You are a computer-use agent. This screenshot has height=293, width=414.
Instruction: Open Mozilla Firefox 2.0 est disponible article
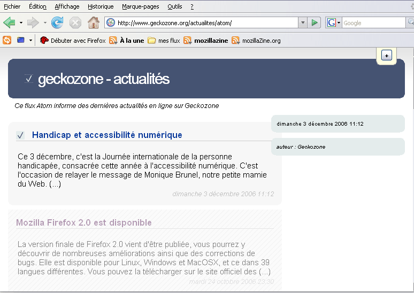point(84,222)
